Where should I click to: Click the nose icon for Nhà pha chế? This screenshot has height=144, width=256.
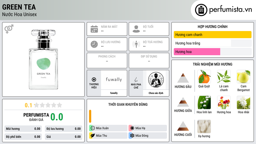(x=136, y=79)
